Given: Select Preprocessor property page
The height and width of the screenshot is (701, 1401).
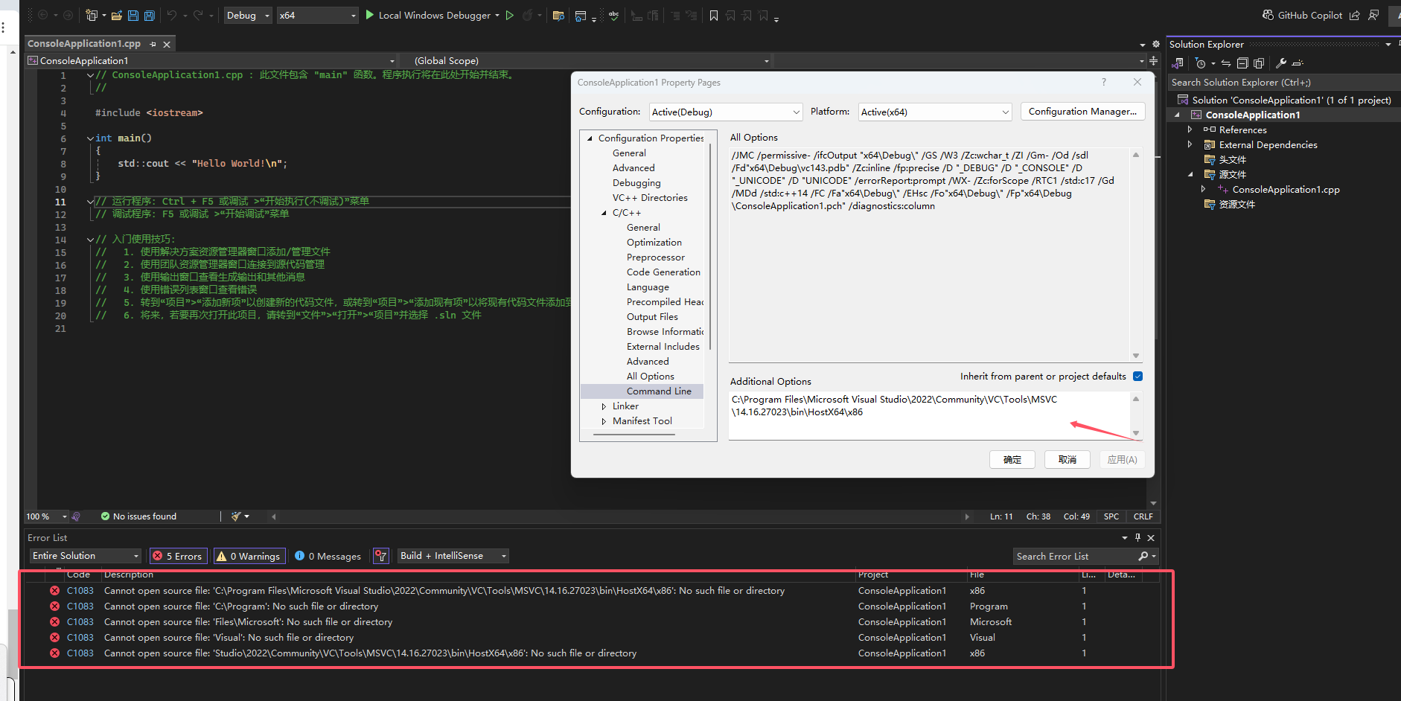Looking at the screenshot, I should (x=655, y=257).
